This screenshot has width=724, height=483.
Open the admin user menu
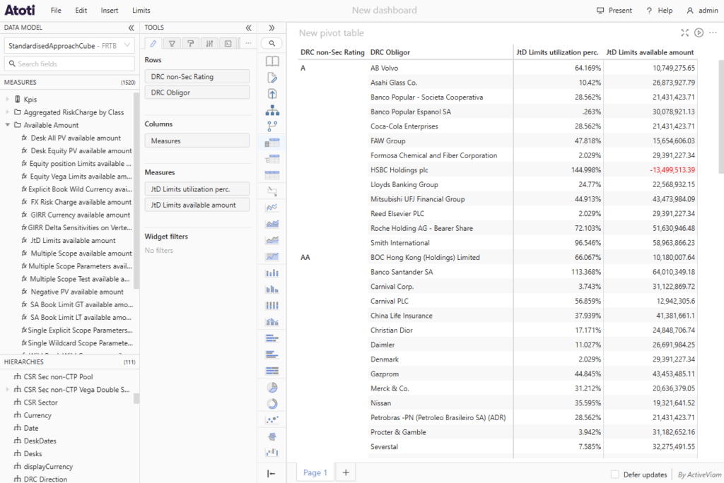[702, 10]
